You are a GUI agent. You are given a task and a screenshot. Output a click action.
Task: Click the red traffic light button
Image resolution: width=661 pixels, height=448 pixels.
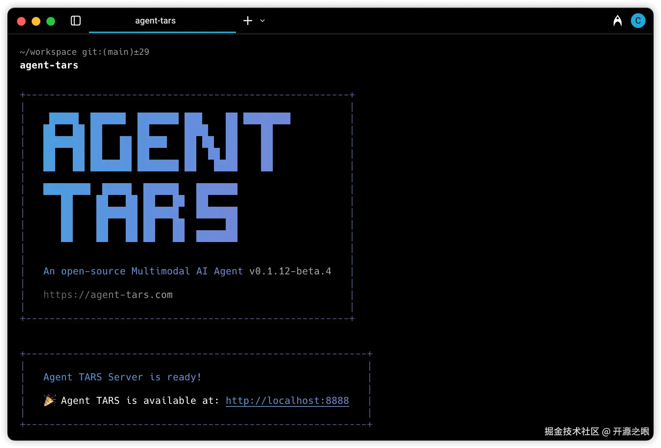pyautogui.click(x=21, y=21)
